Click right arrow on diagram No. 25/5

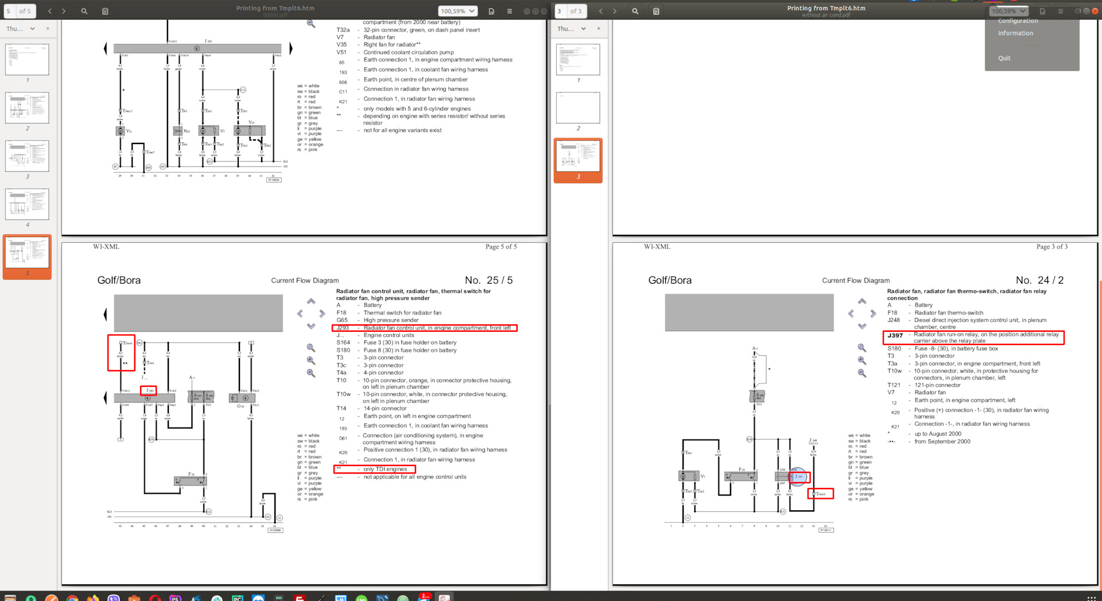(322, 313)
